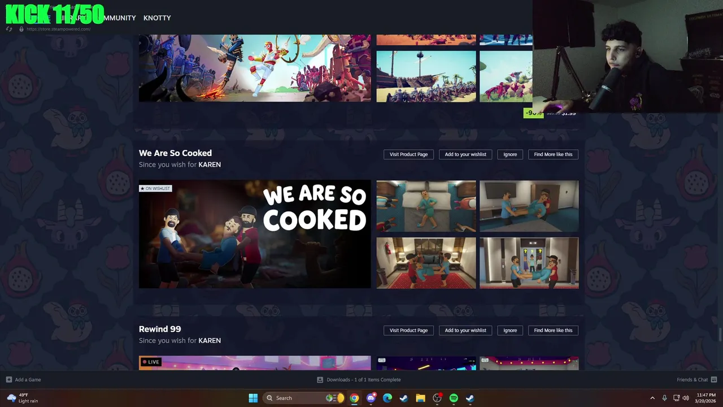
Task: Open the weather widget showing Light rain
Action: coord(23,398)
